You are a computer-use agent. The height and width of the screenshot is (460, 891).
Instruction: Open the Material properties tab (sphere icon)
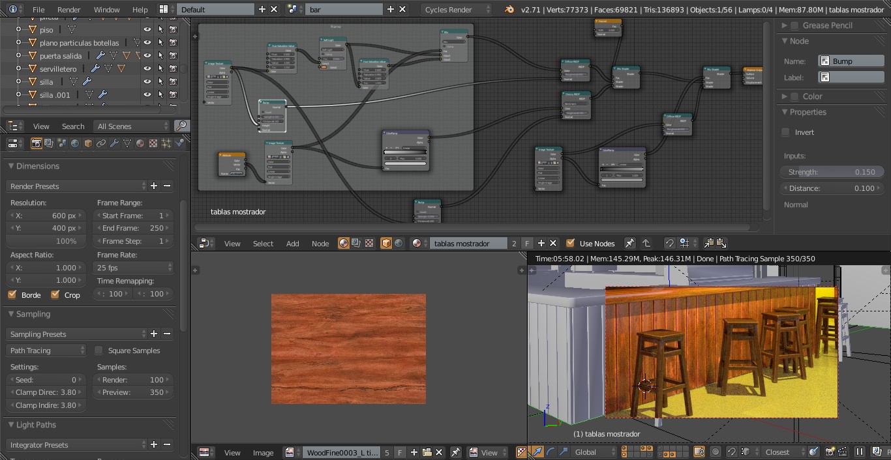coord(140,143)
